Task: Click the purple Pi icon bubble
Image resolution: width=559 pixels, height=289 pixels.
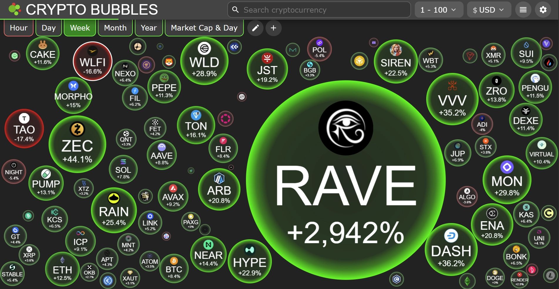Action: [x=146, y=65]
